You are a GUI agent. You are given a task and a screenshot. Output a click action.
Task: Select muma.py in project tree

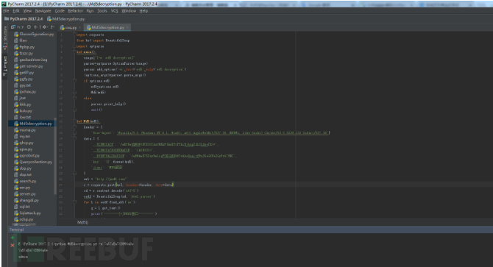pos(27,129)
